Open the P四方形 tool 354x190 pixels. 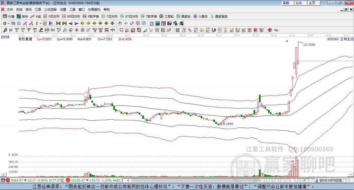[52, 17]
